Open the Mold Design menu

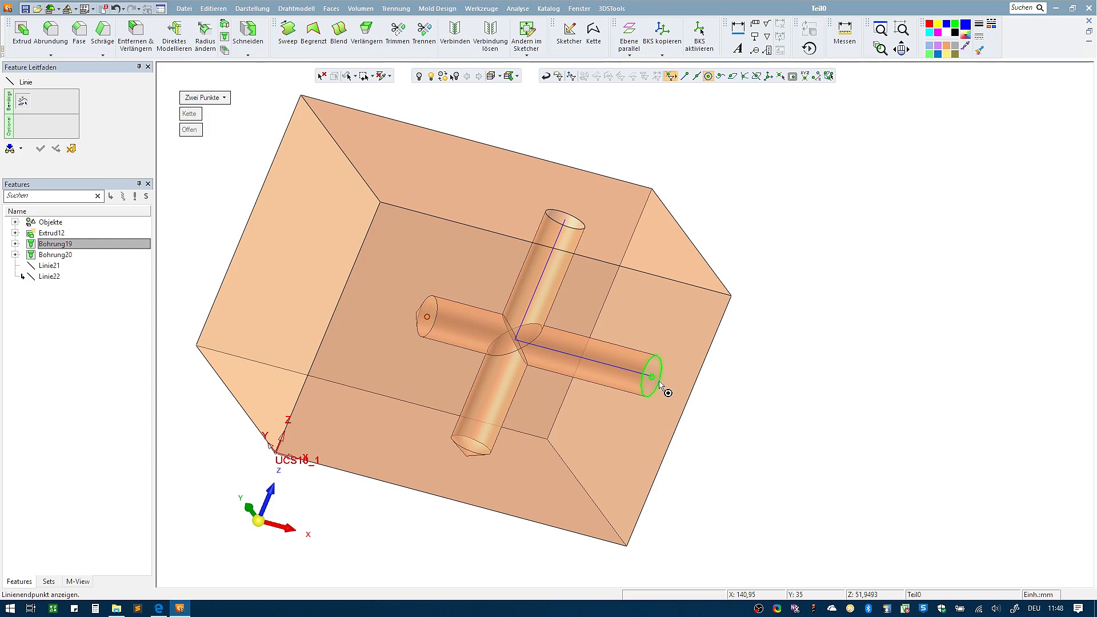point(437,9)
